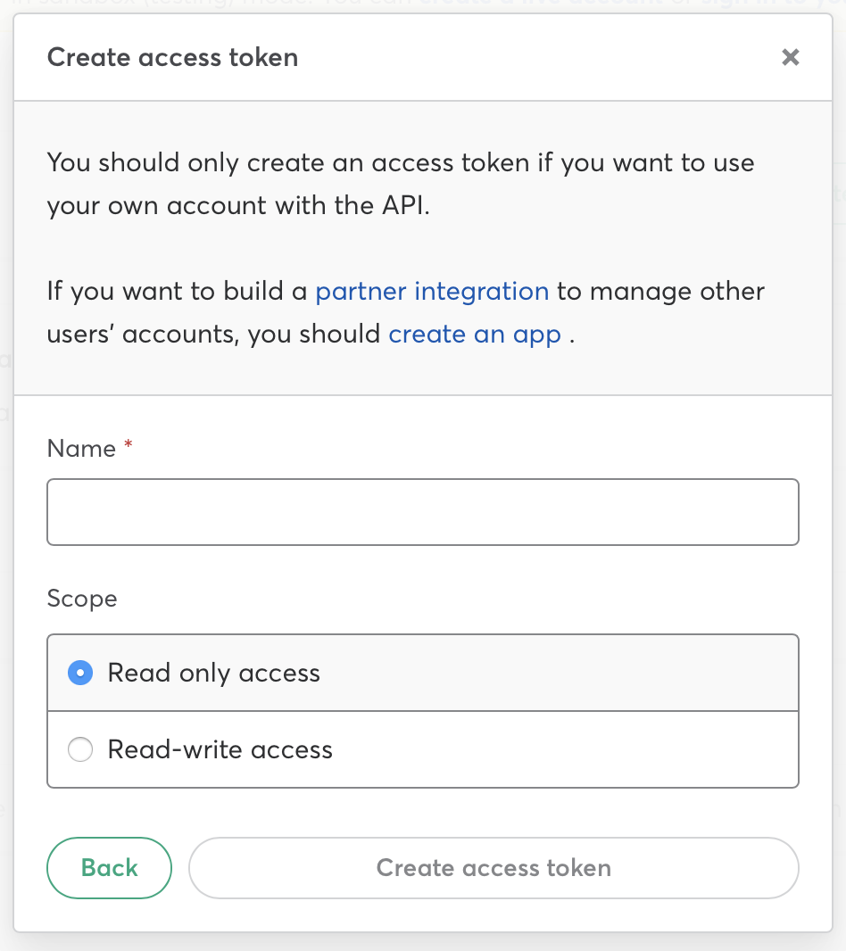Image resolution: width=846 pixels, height=951 pixels.
Task: Close the Create access token dialog
Action: pos(790,58)
